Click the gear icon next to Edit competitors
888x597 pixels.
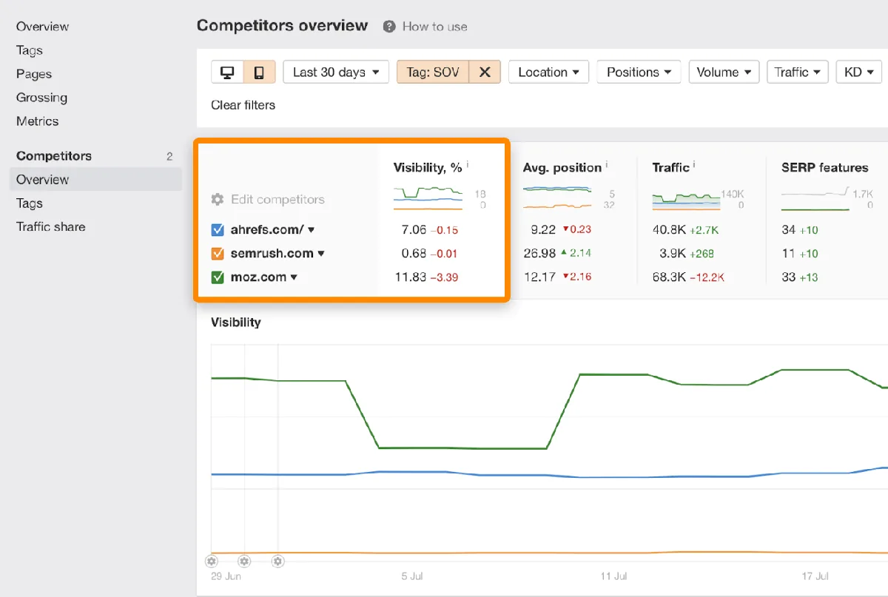pyautogui.click(x=218, y=199)
